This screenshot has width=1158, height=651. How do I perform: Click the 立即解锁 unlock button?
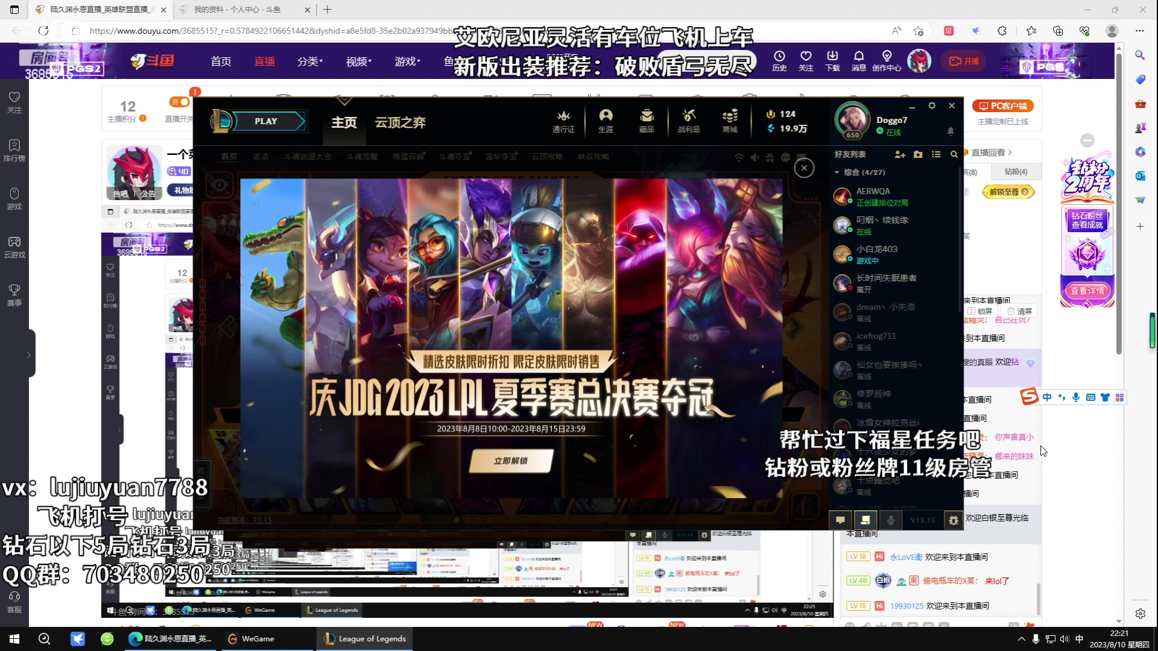click(511, 461)
